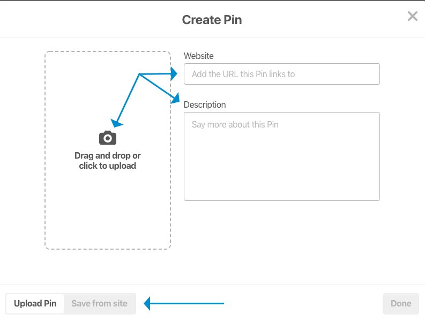Switch to the Save from site tab
The height and width of the screenshot is (322, 425).
[100, 303]
